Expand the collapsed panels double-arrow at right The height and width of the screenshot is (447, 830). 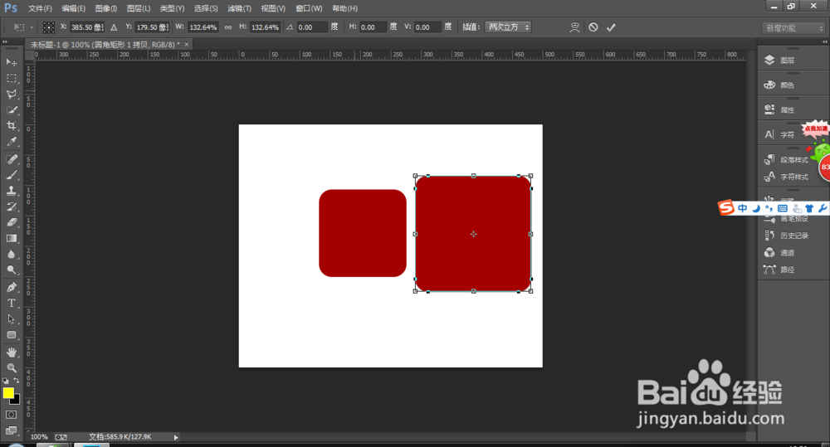pyautogui.click(x=825, y=41)
